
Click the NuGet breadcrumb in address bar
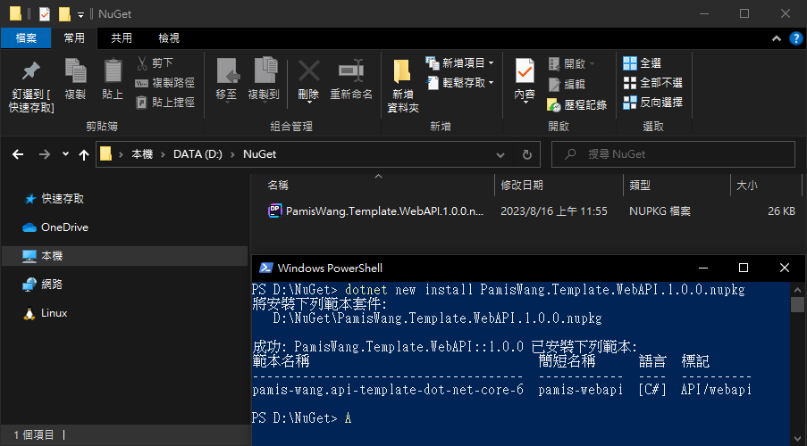(259, 154)
